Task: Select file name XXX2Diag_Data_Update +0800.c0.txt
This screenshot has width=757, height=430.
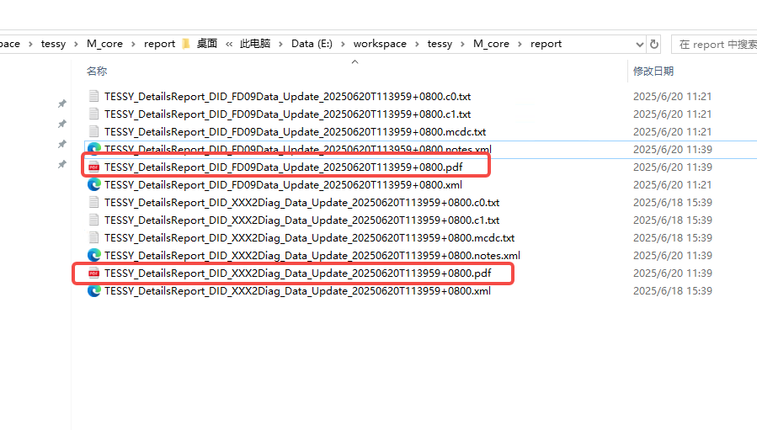Action: (301, 202)
